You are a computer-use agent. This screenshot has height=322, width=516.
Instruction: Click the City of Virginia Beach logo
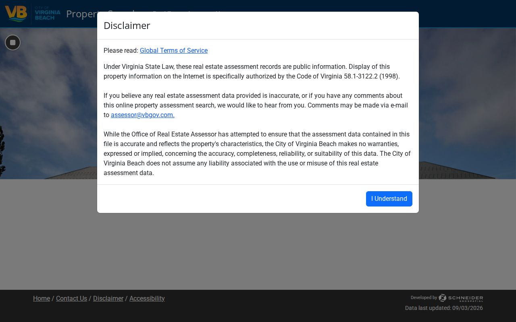(33, 14)
